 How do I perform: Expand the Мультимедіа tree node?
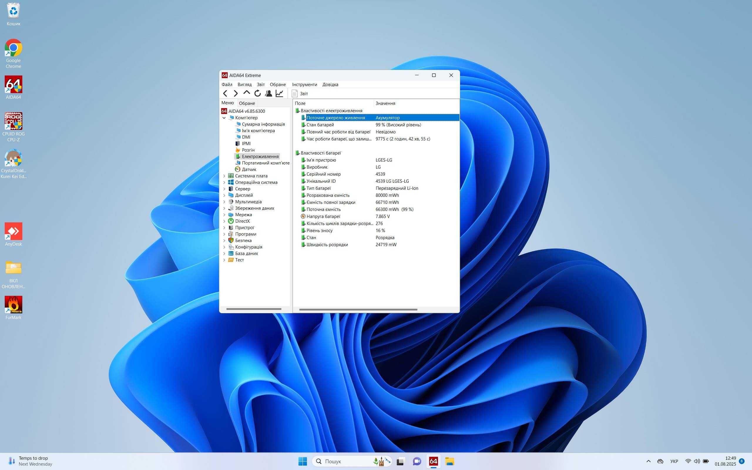[x=224, y=202]
